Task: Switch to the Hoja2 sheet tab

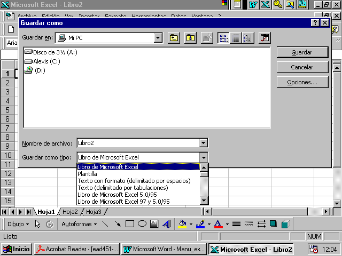Action: (x=70, y=212)
